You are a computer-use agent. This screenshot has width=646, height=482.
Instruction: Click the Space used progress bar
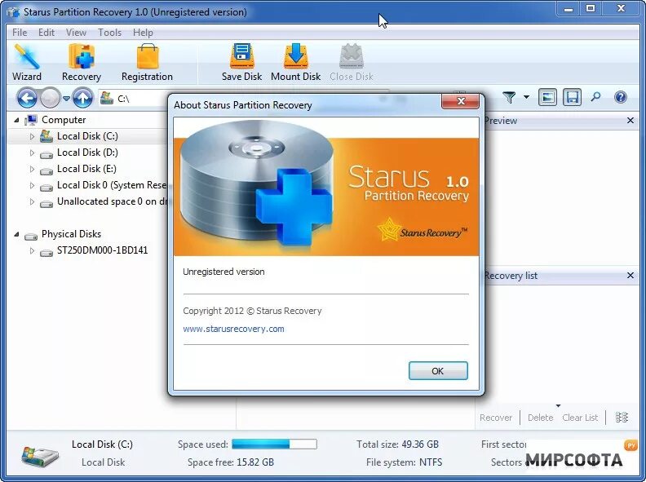click(274, 444)
